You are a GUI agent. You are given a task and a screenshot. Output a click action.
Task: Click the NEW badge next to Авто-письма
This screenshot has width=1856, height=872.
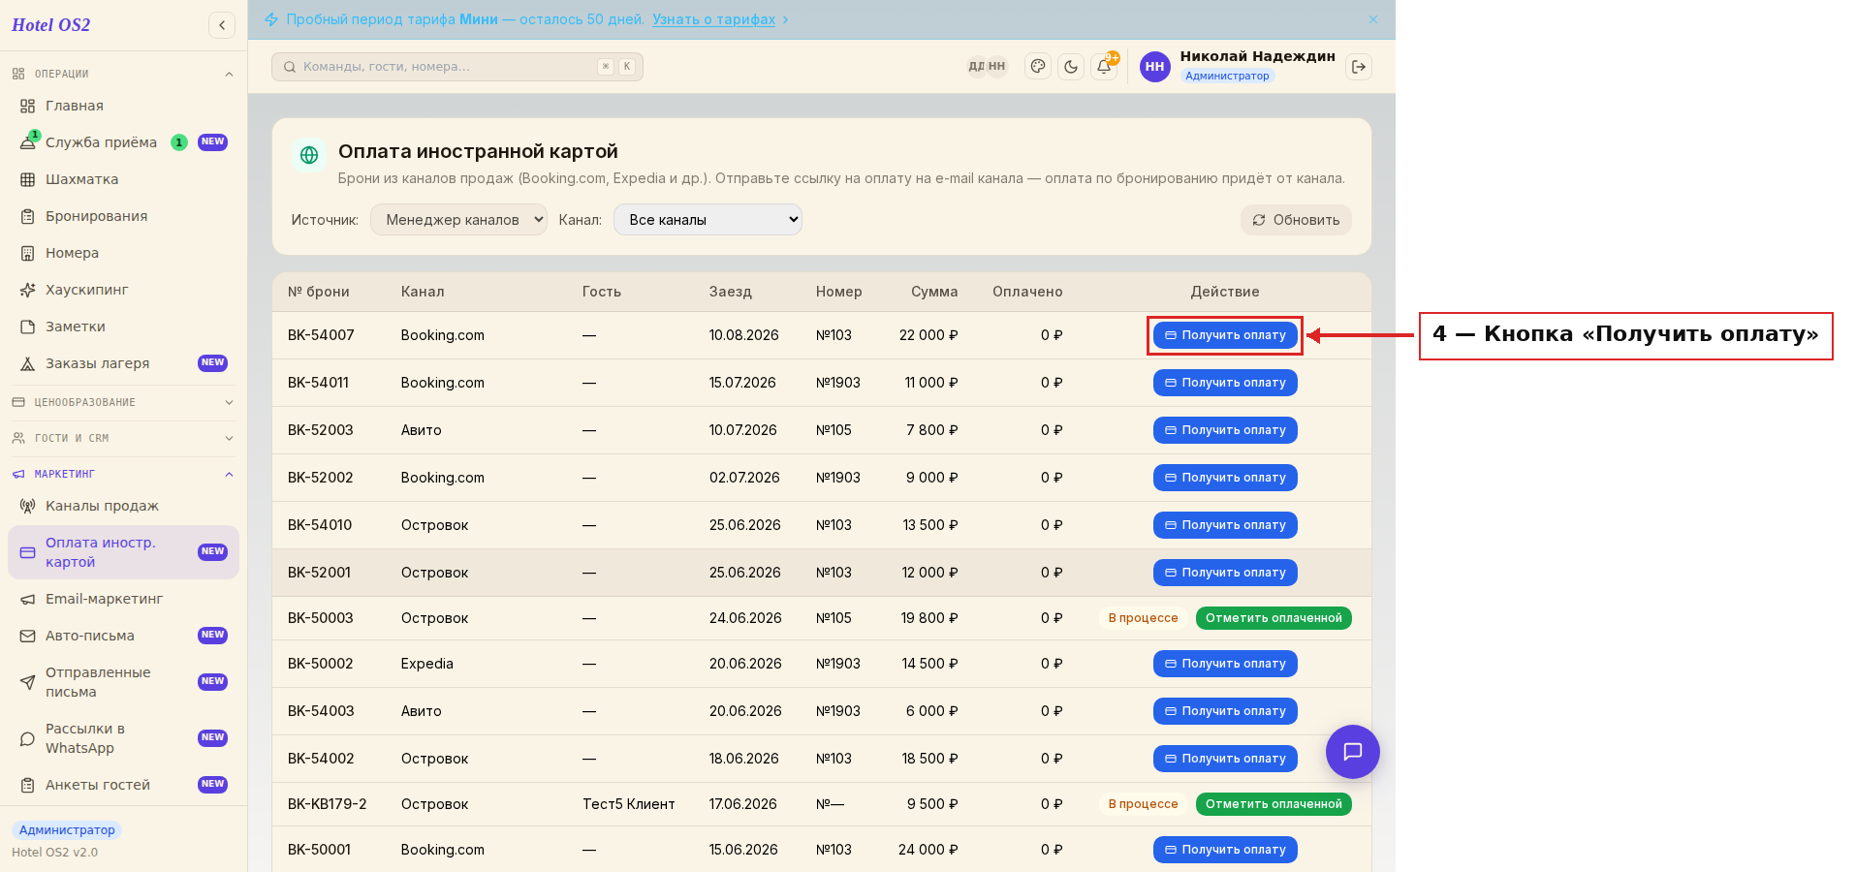pyautogui.click(x=212, y=636)
